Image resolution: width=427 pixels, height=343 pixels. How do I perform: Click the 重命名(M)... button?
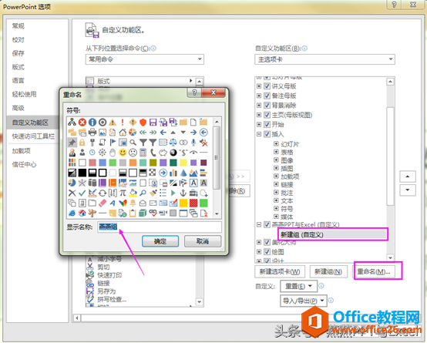(374, 271)
